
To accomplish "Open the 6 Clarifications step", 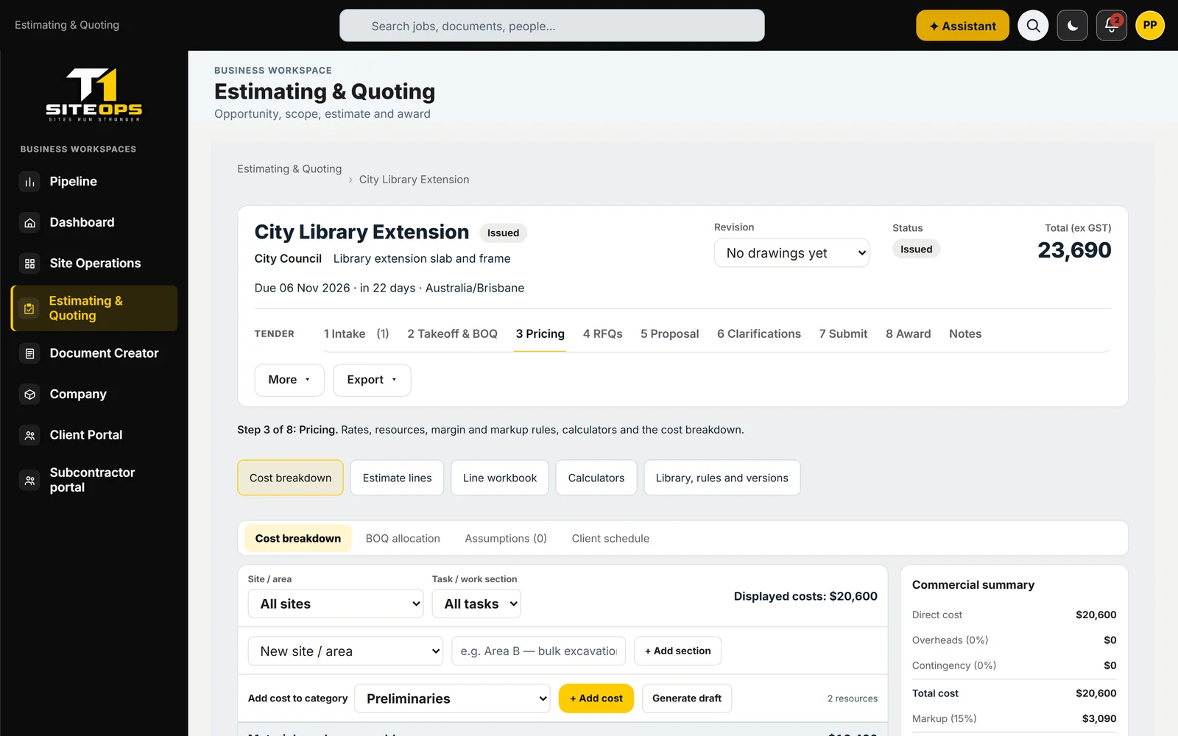I will click(759, 334).
